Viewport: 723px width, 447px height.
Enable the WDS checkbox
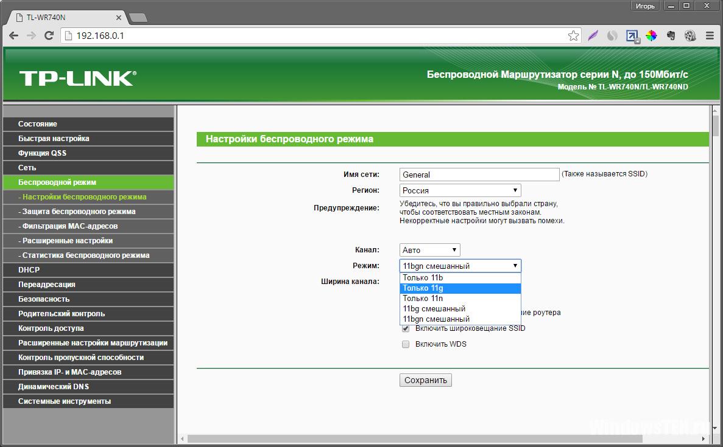(x=406, y=344)
